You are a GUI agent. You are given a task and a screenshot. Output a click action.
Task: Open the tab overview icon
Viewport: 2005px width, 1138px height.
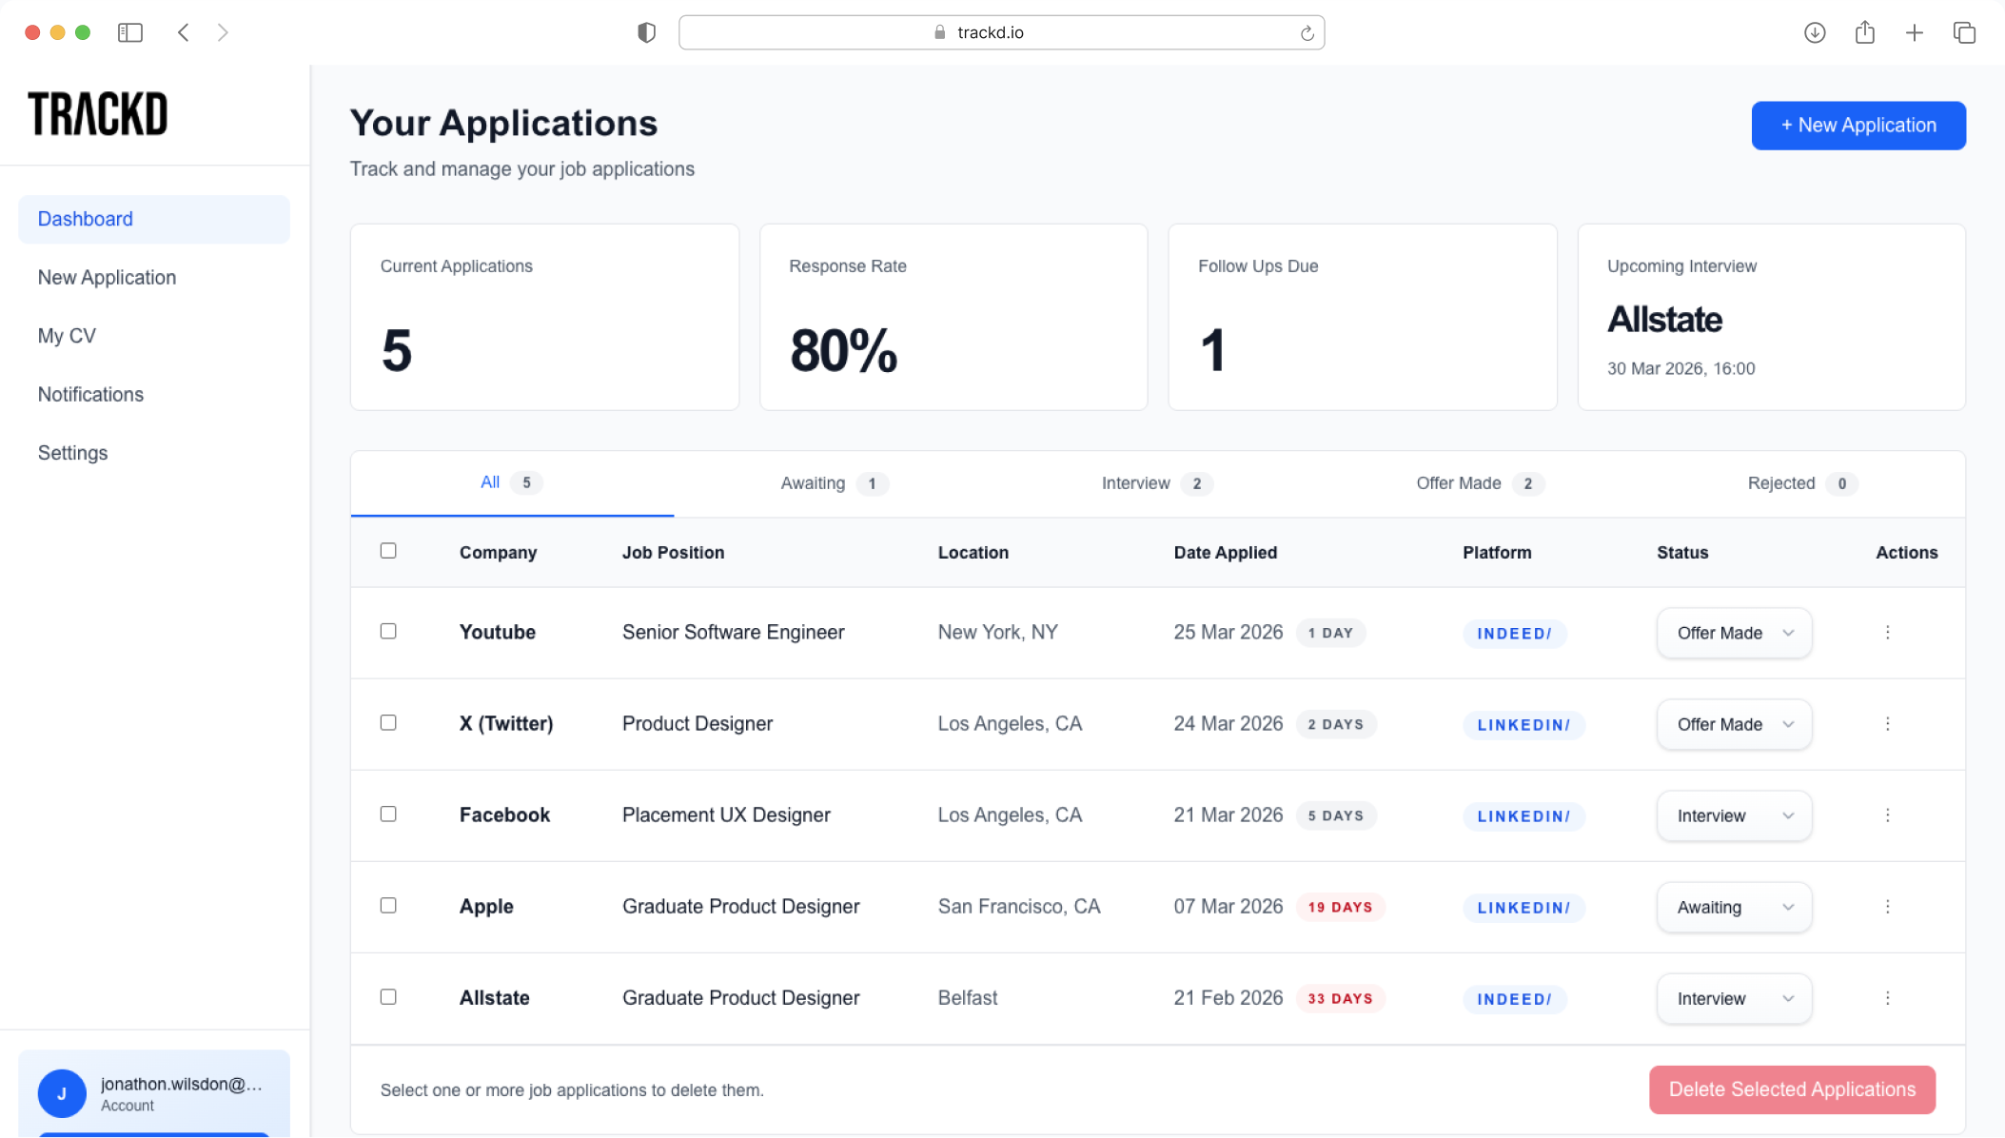coord(1964,32)
